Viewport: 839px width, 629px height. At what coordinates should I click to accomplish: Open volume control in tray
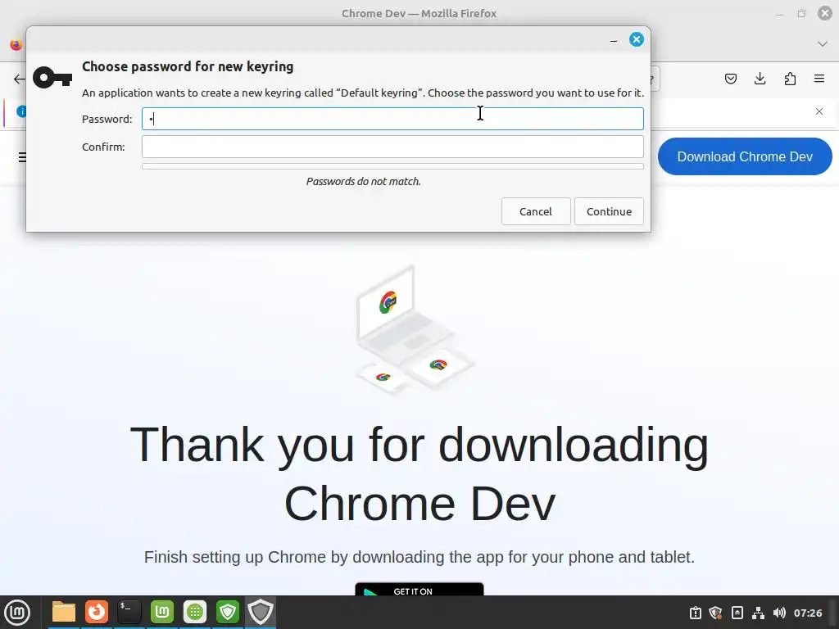pyautogui.click(x=779, y=613)
